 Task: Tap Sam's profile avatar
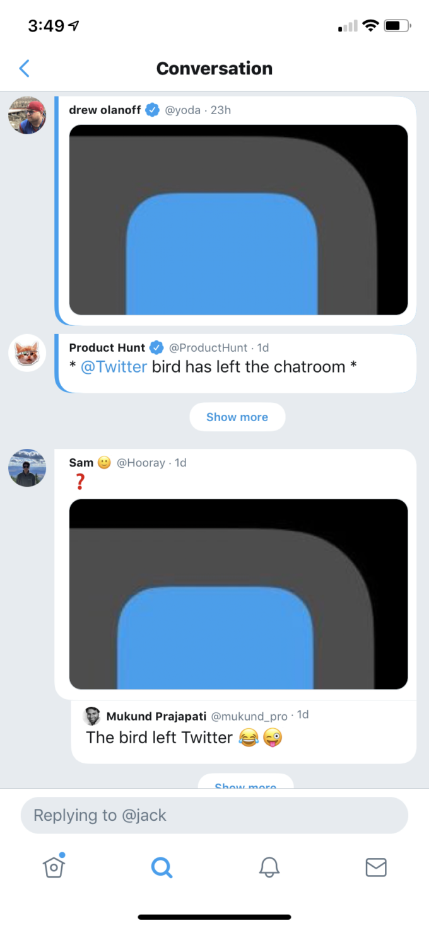[27, 468]
